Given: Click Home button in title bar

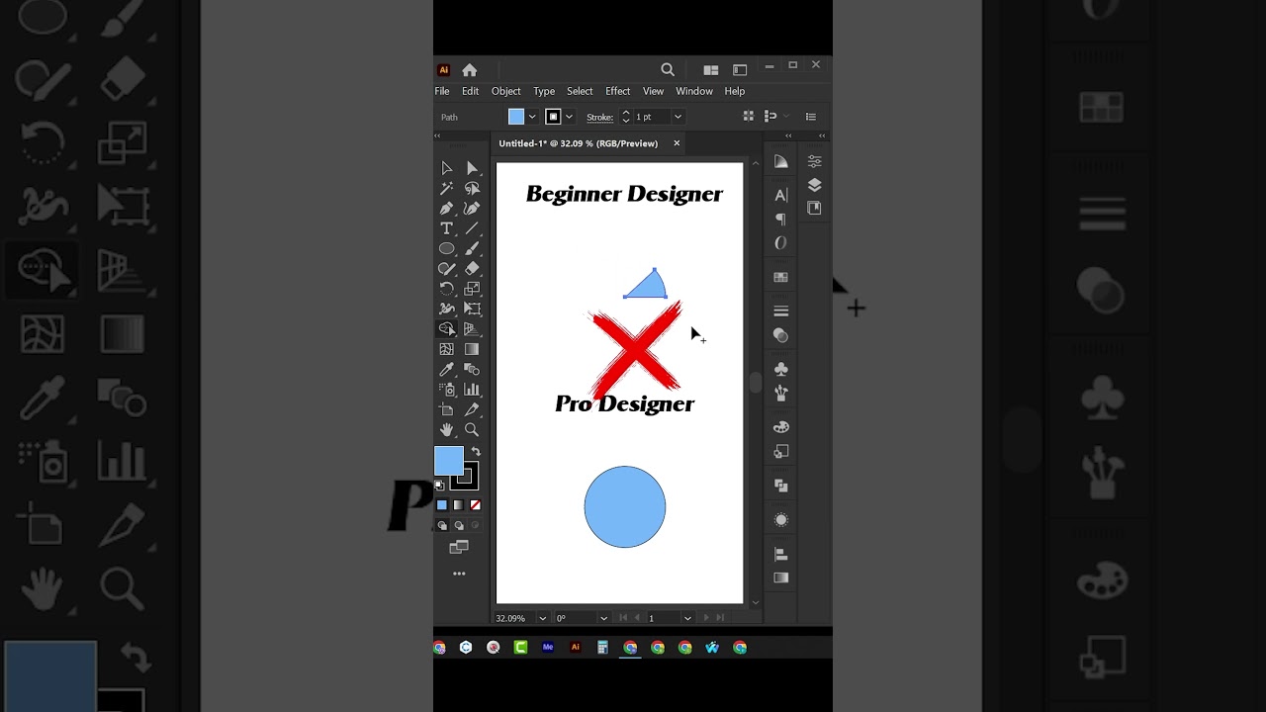Looking at the screenshot, I should [x=470, y=70].
